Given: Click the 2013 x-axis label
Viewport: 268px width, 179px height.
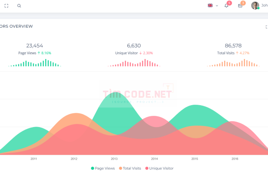Looking at the screenshot, I should pyautogui.click(x=114, y=159).
